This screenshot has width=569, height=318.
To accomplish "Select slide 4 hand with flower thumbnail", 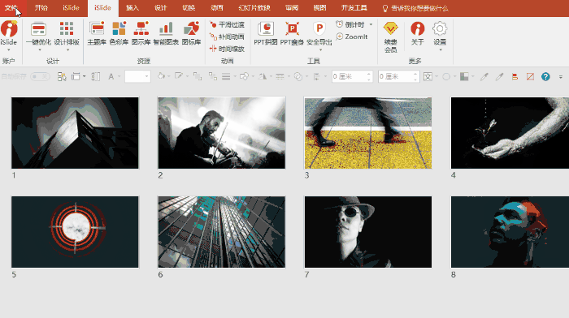I will pos(510,133).
